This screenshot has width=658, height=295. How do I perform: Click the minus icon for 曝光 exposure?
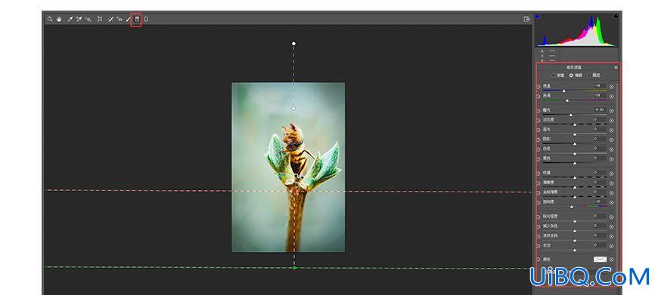coord(539,111)
